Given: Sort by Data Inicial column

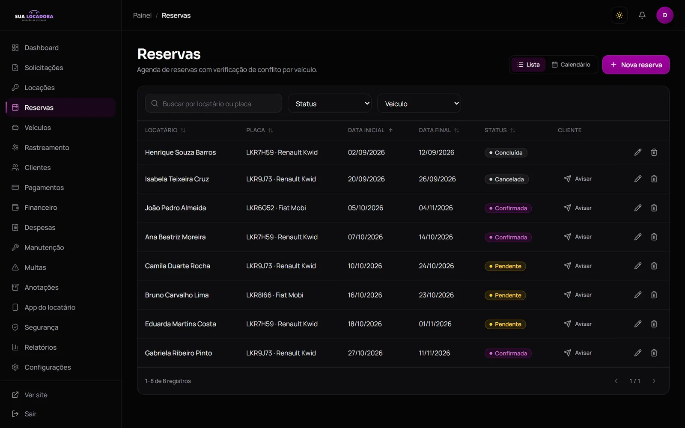Looking at the screenshot, I should pos(370,130).
